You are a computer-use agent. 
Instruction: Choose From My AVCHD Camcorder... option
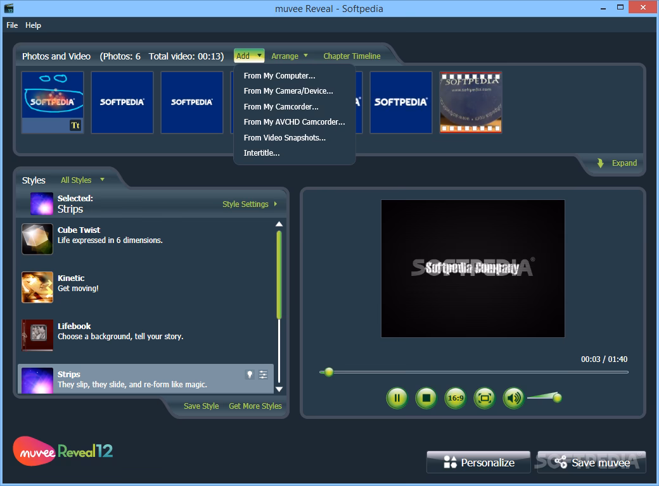(294, 122)
